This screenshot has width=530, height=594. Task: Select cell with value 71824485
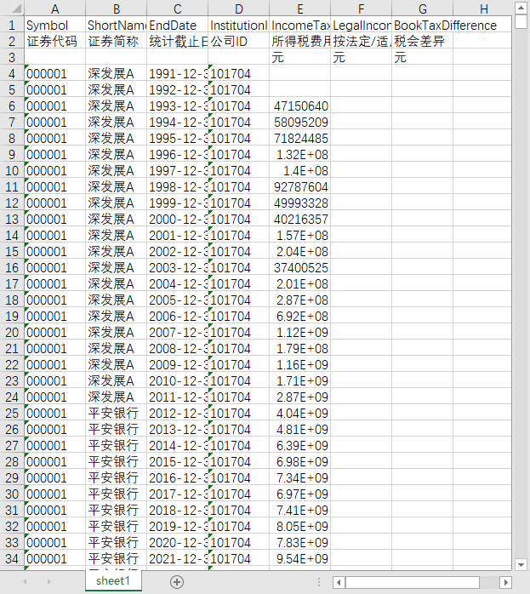300,138
